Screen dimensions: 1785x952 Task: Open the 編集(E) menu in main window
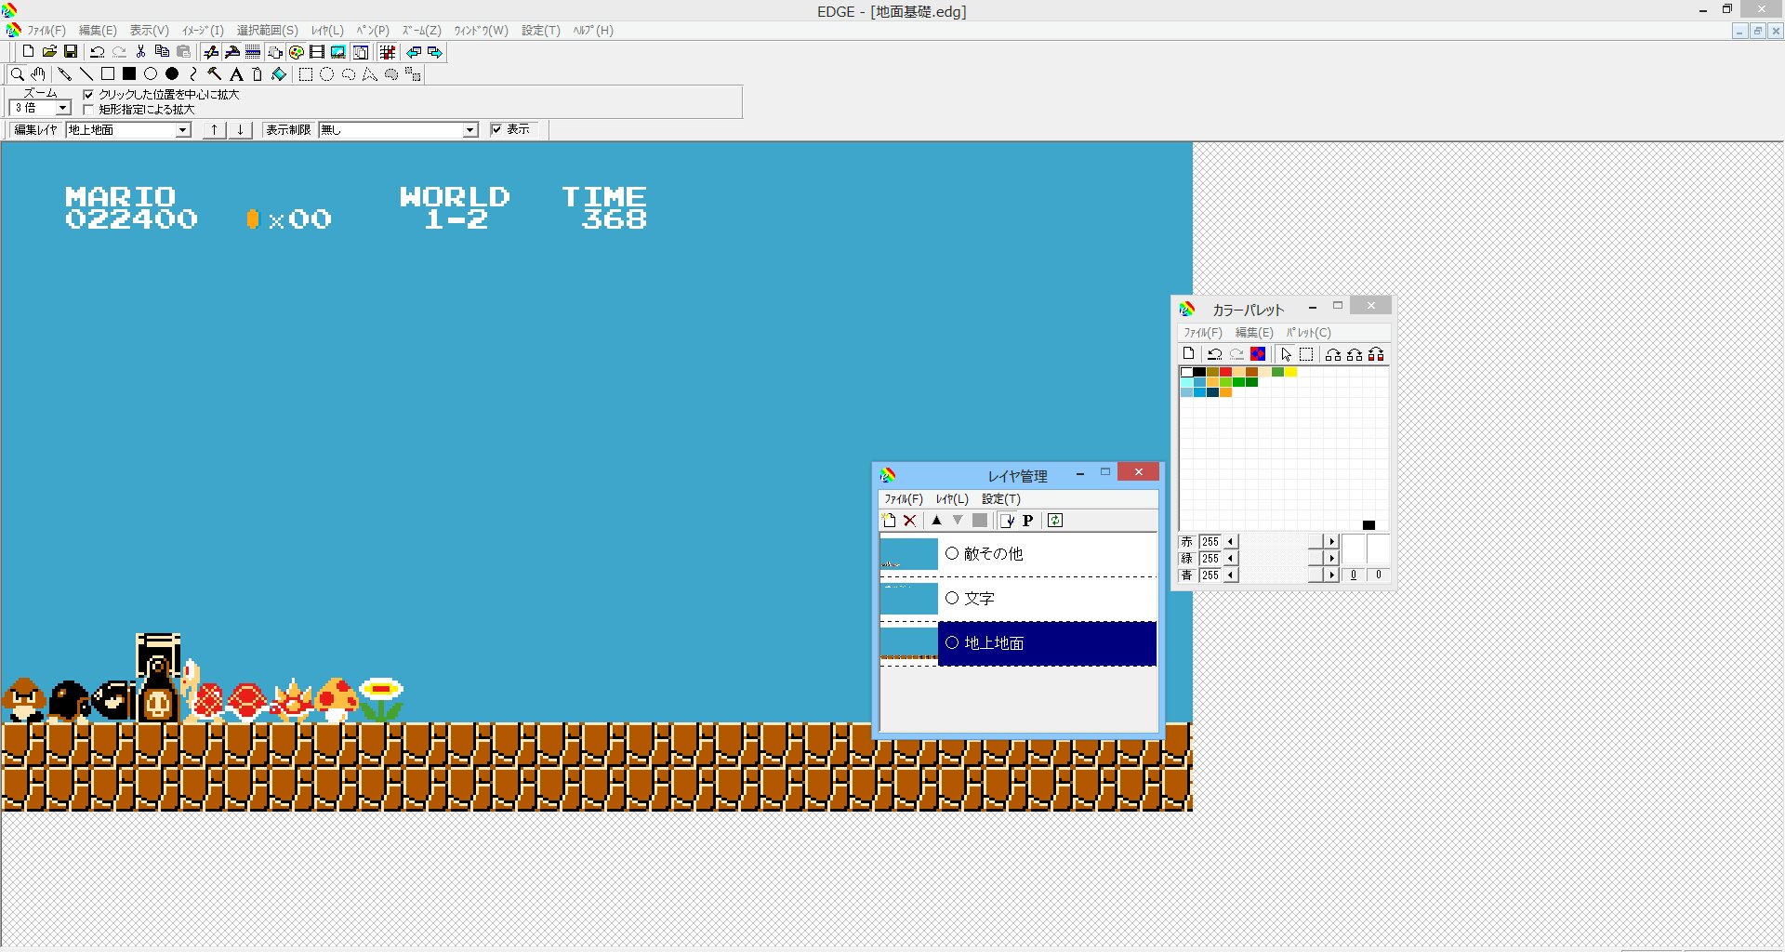click(x=98, y=31)
